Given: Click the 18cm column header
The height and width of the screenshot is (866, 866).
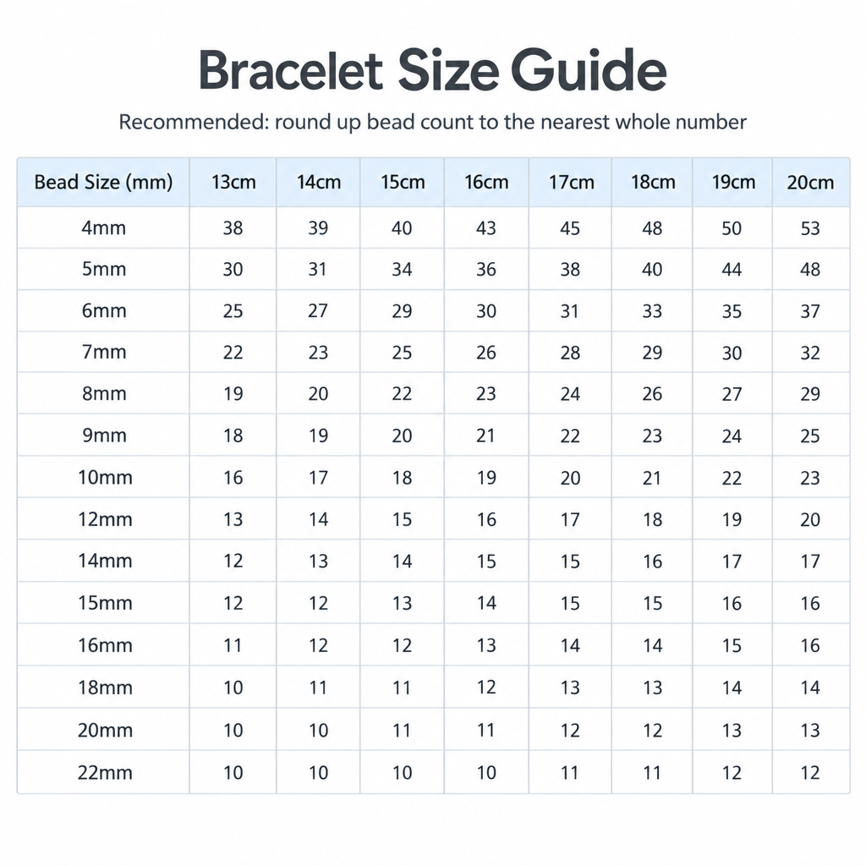Looking at the screenshot, I should 653,183.
